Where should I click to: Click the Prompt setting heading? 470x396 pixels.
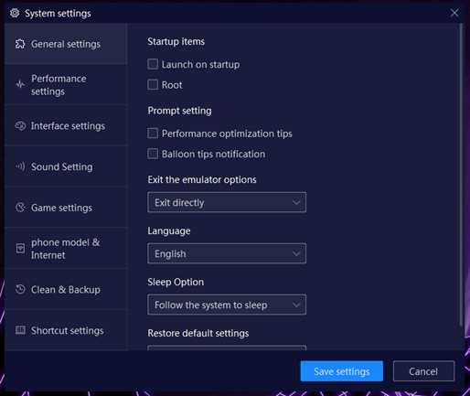(x=179, y=111)
